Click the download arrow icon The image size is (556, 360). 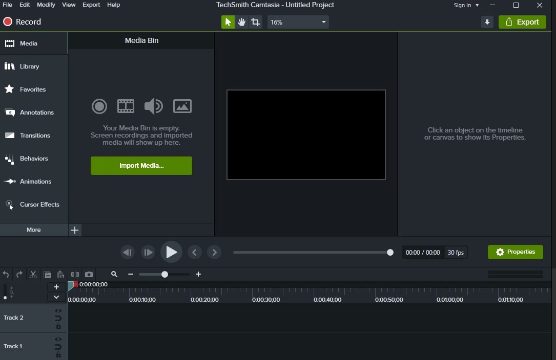[x=487, y=22]
